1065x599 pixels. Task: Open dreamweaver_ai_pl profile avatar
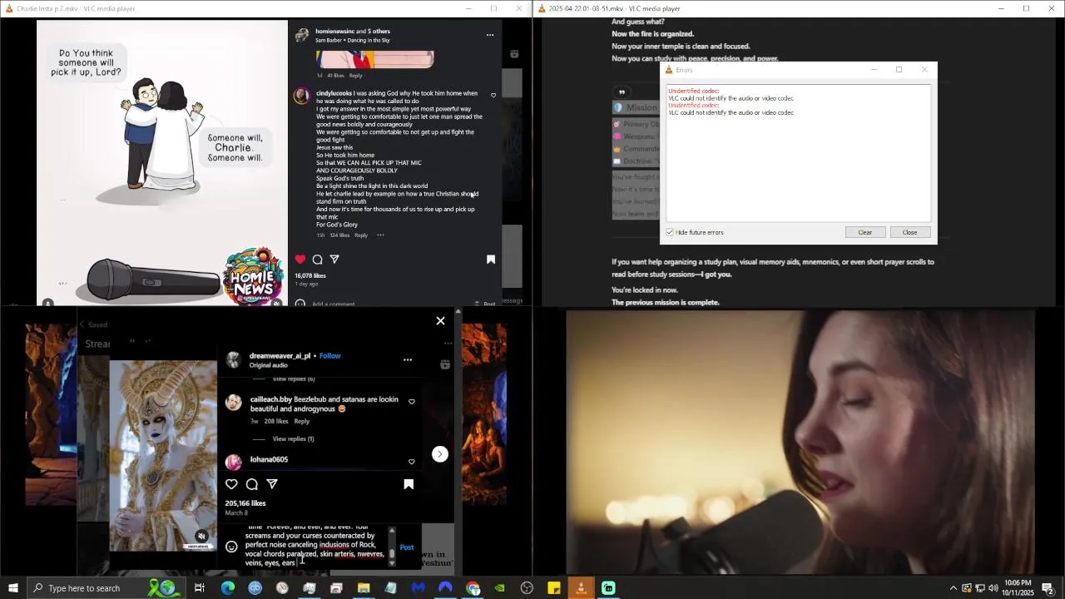pos(234,359)
